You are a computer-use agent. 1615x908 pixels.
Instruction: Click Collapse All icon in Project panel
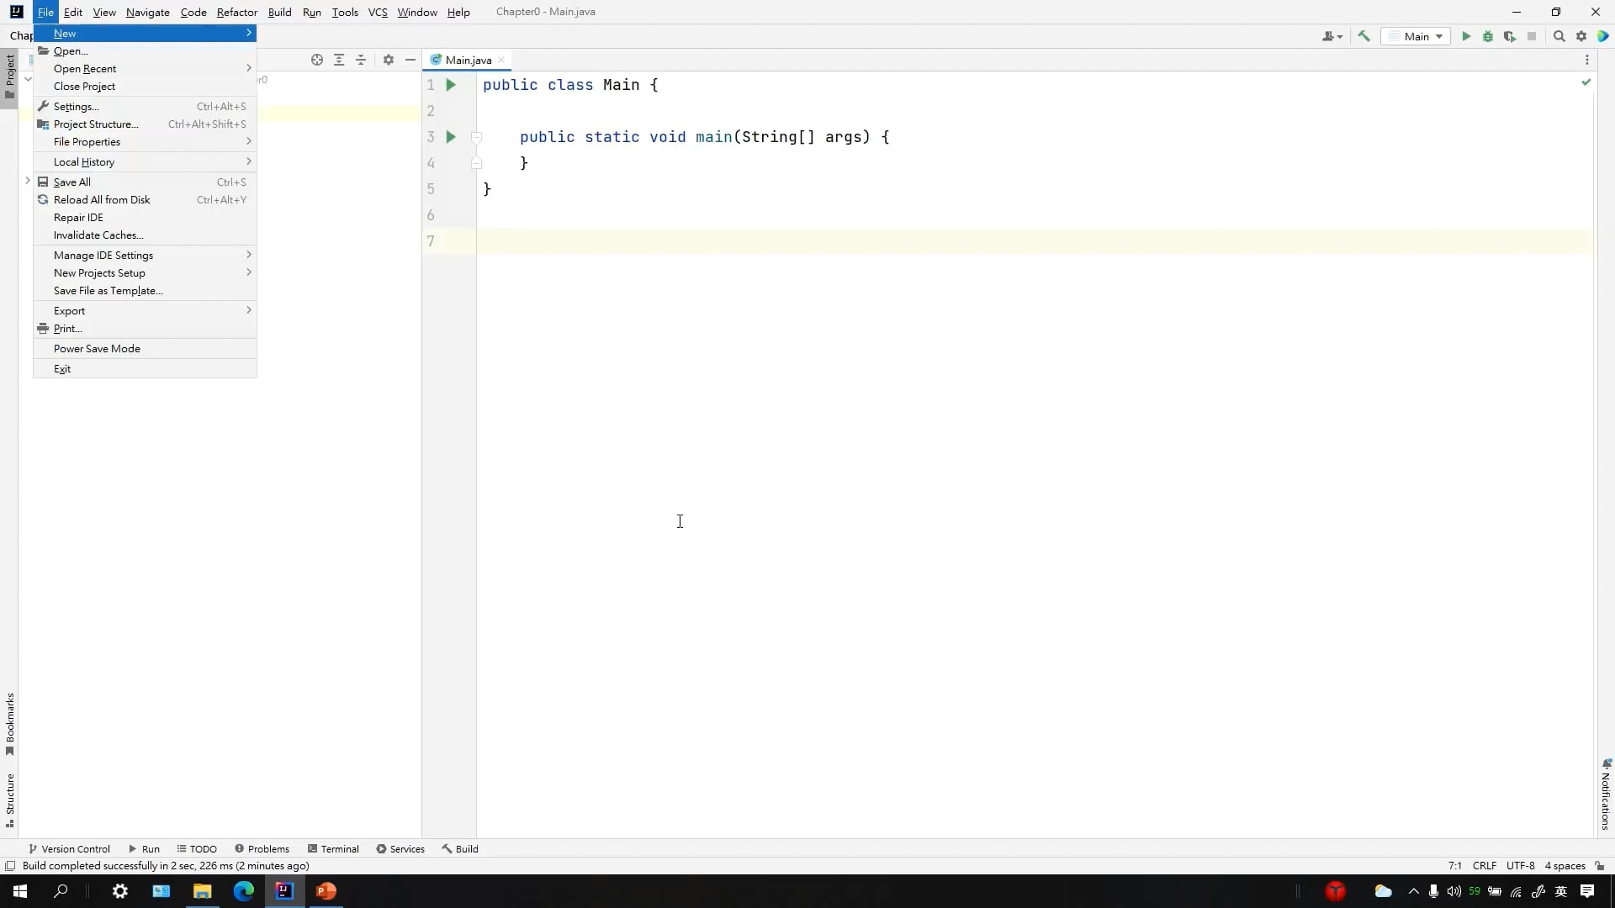pos(361,60)
